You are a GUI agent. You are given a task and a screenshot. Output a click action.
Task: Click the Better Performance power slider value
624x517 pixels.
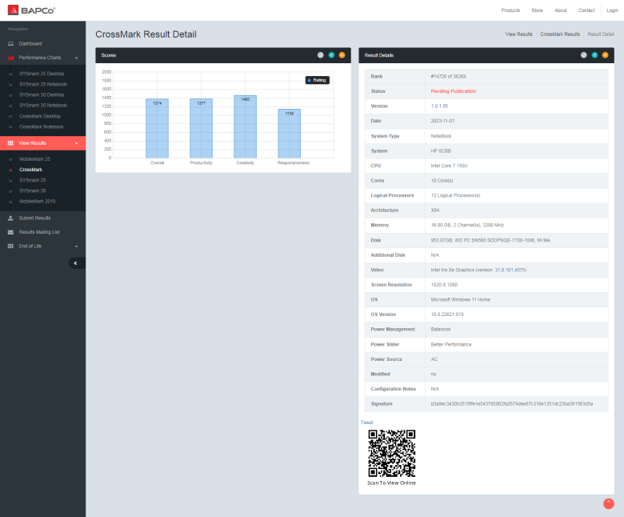tap(451, 345)
